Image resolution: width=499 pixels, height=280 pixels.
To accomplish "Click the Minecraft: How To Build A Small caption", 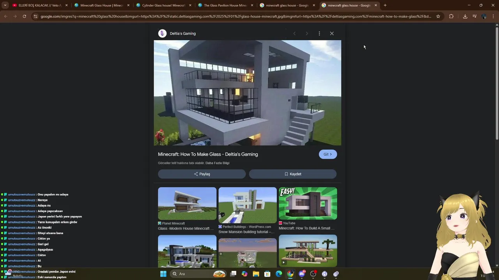I will (x=307, y=228).
